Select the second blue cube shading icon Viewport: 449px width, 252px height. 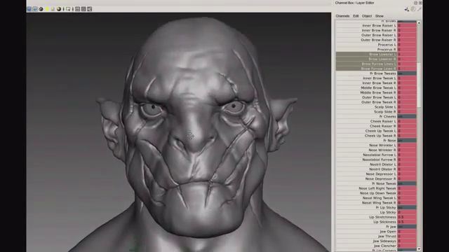35,9
